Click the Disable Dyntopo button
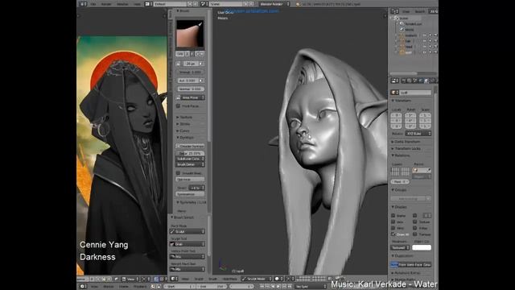This screenshot has height=290, width=515. point(190,146)
